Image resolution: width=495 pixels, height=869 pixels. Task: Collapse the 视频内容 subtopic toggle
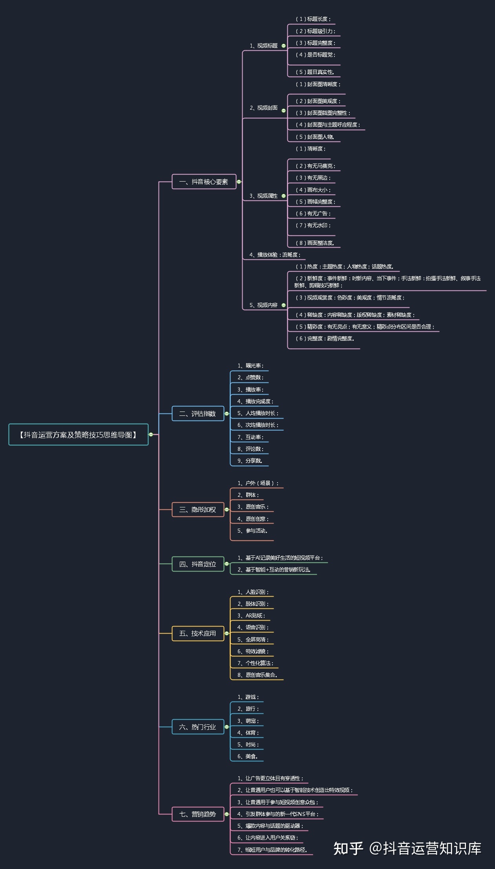(283, 305)
